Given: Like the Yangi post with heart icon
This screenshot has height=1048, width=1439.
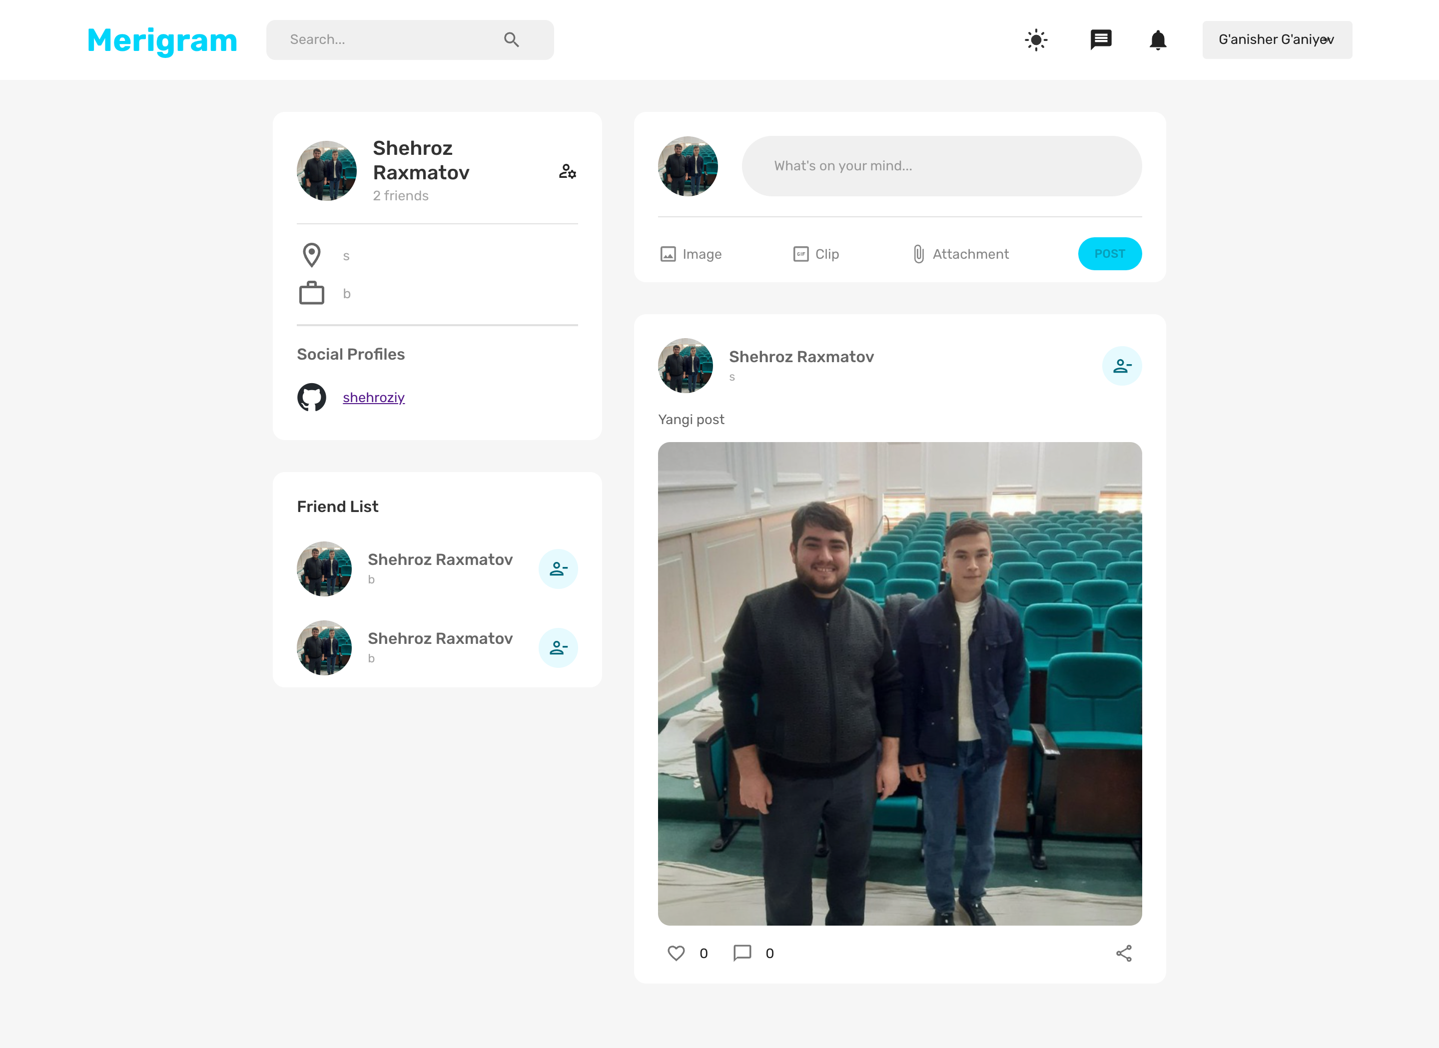Looking at the screenshot, I should point(677,953).
